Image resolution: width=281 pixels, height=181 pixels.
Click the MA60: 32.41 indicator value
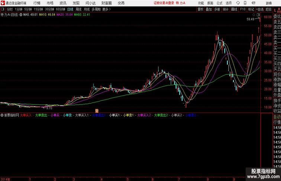coord(82,15)
